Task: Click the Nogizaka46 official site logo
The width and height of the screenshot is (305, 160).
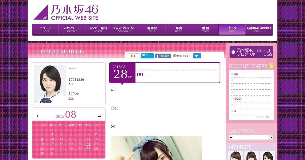Action: point(66,12)
